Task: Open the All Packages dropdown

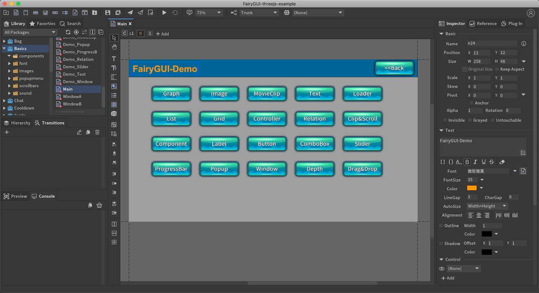Action: click(30, 32)
